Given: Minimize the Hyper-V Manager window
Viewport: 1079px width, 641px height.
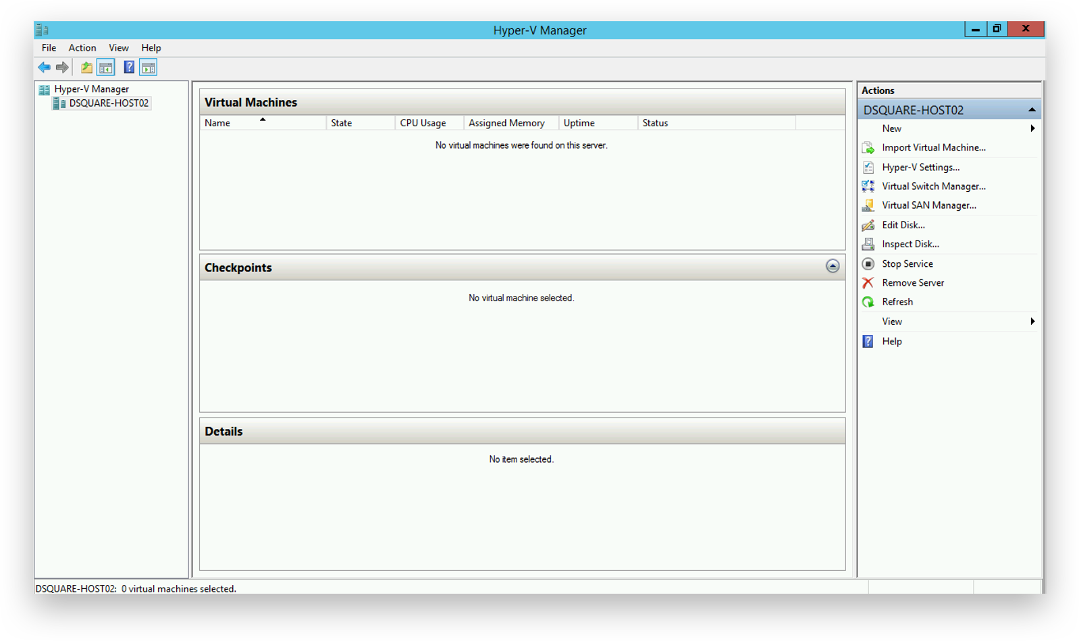Looking at the screenshot, I should [975, 29].
